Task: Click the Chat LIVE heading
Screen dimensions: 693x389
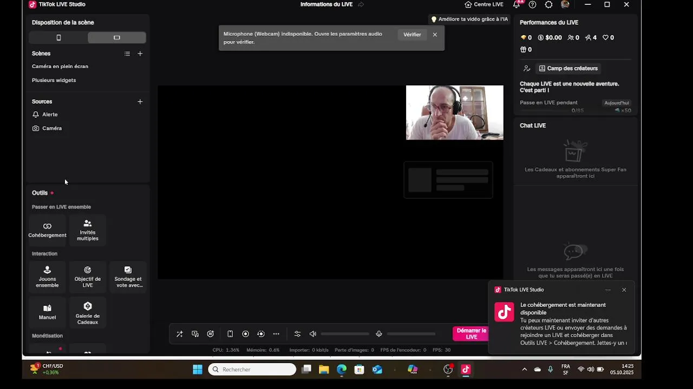Action: (x=533, y=125)
